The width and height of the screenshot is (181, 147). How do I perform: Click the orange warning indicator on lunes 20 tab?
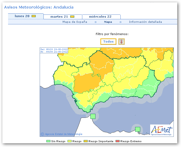34,16
